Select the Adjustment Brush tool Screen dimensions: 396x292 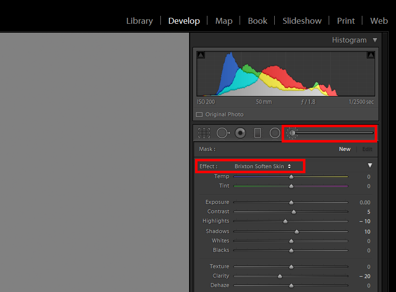point(293,133)
